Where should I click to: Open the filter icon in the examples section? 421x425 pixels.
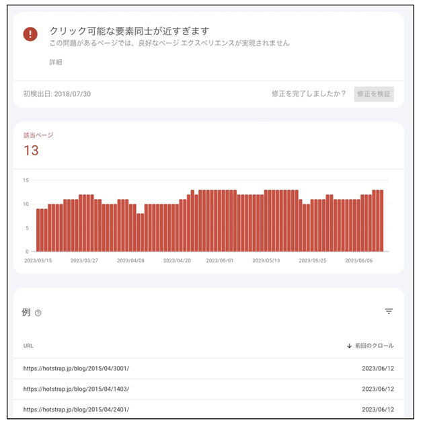389,311
